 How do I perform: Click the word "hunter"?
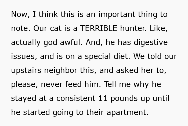(x=133, y=28)
